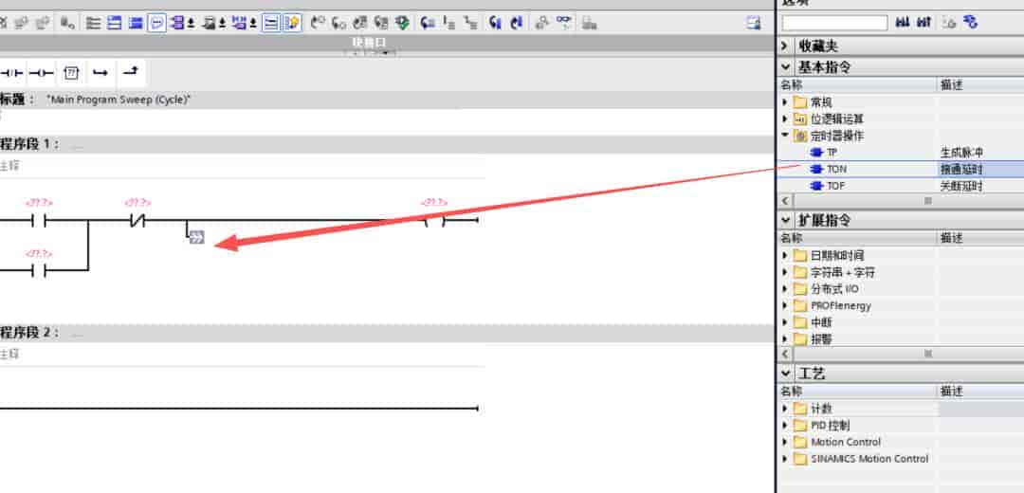Viewport: 1024px width, 493px height.
Task: Click the green download-arrow toolbar icon
Action: point(403,24)
